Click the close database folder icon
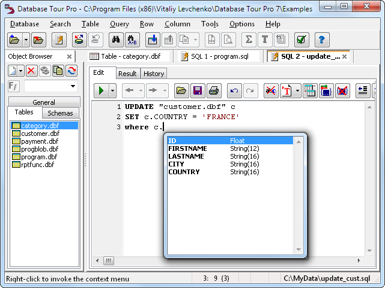This screenshot has height=288, width=385. pyautogui.click(x=38, y=40)
